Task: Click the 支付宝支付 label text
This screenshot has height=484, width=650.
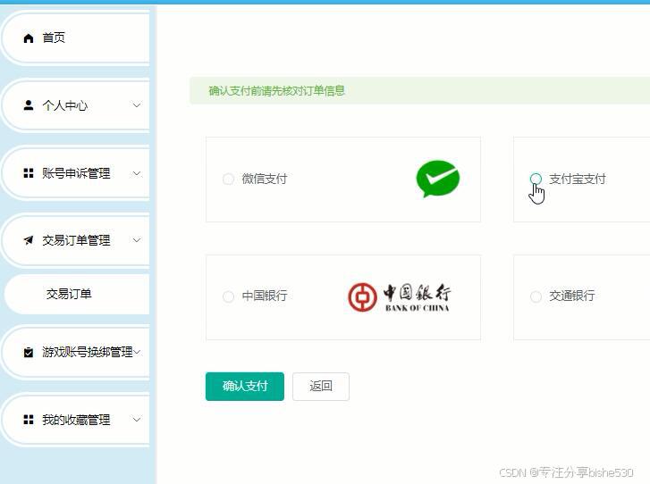Action: pyautogui.click(x=578, y=179)
